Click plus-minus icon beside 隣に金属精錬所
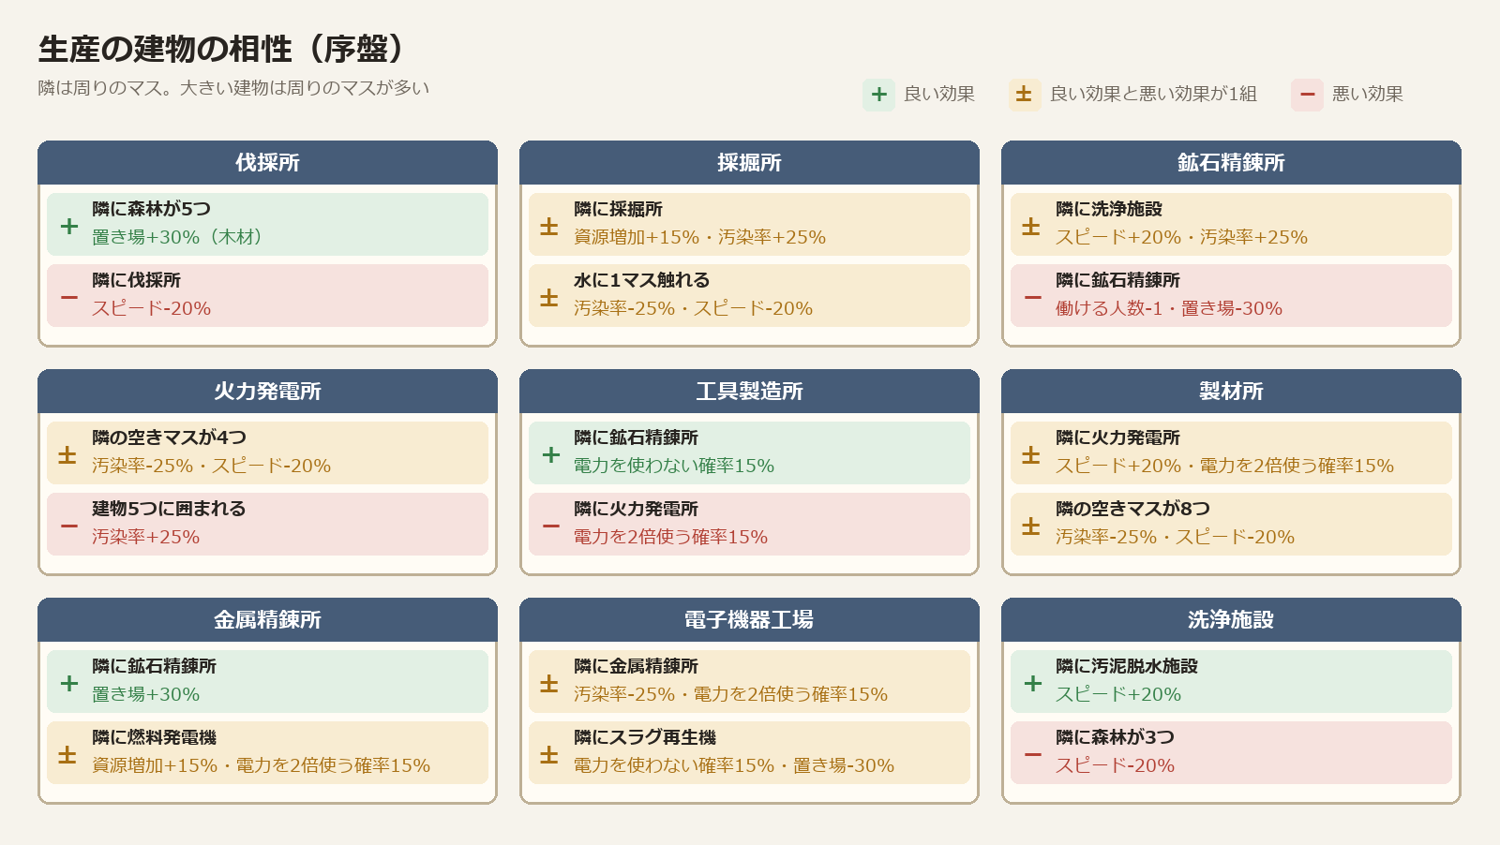The image size is (1500, 845). [x=549, y=683]
